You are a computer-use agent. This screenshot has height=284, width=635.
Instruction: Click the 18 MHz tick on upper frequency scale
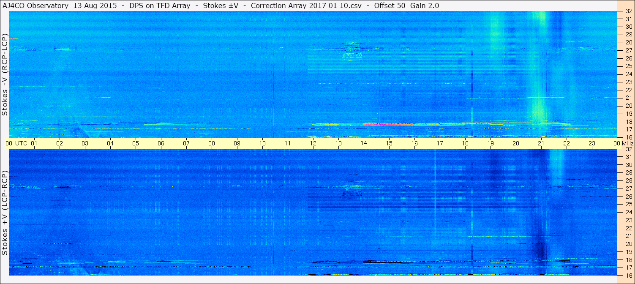point(628,121)
